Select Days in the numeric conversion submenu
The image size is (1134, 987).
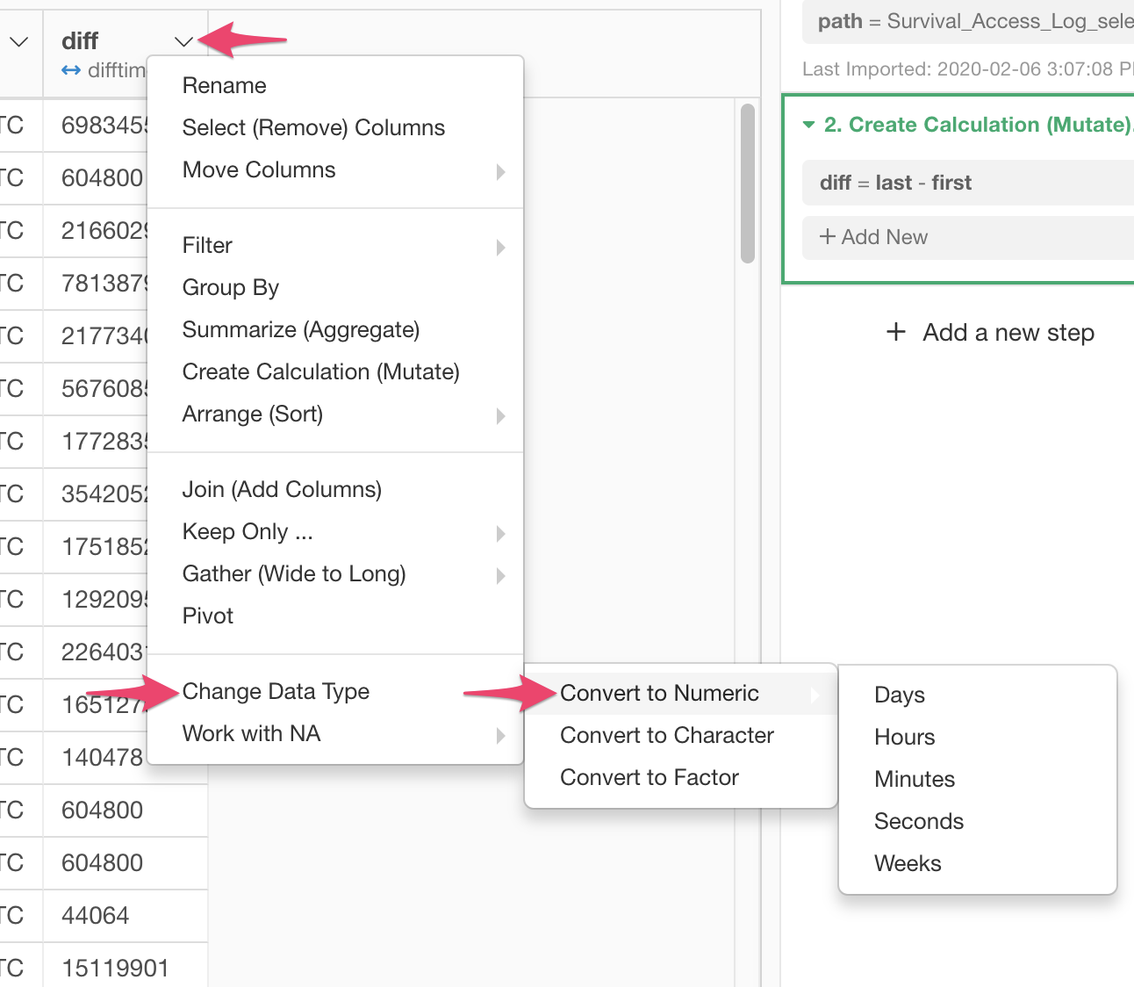tap(899, 695)
